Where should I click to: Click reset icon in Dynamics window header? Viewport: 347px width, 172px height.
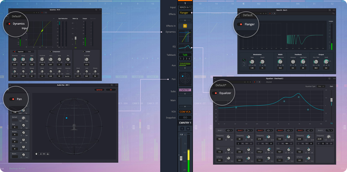(96, 10)
